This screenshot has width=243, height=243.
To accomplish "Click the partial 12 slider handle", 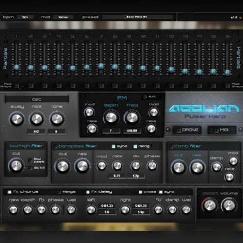I will pyautogui.click(x=171, y=69).
